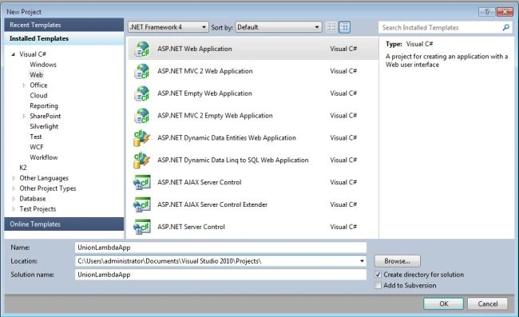
Task: Expand the SharePoint tree node
Action: [24, 116]
